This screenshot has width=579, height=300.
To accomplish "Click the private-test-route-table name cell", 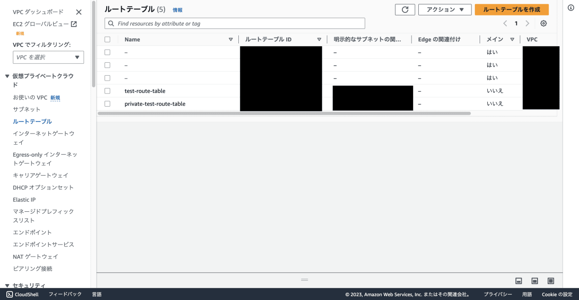I will [155, 104].
